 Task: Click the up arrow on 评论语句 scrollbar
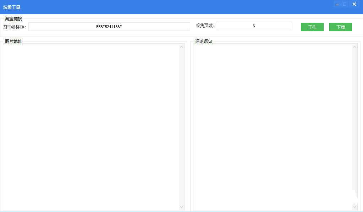pos(355,47)
